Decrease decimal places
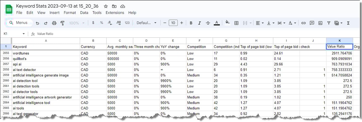This screenshot has width=362, height=122. pos(110,23)
